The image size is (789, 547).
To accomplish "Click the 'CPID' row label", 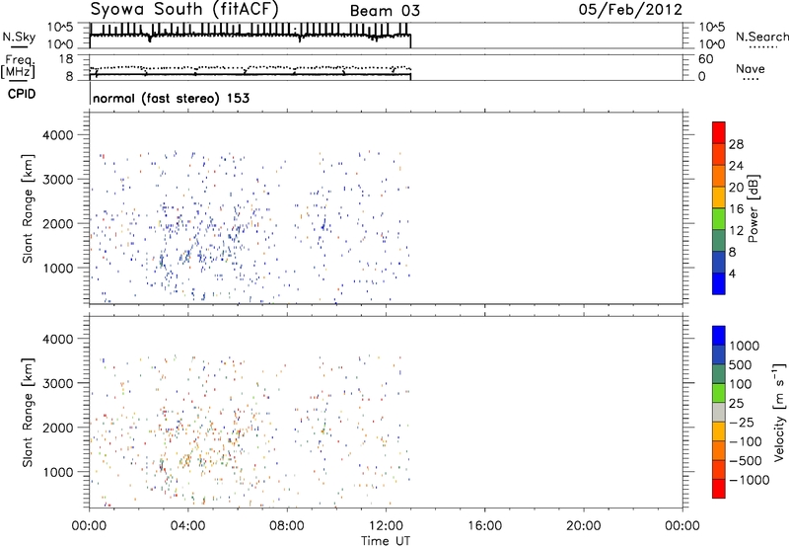I will 22,94.
